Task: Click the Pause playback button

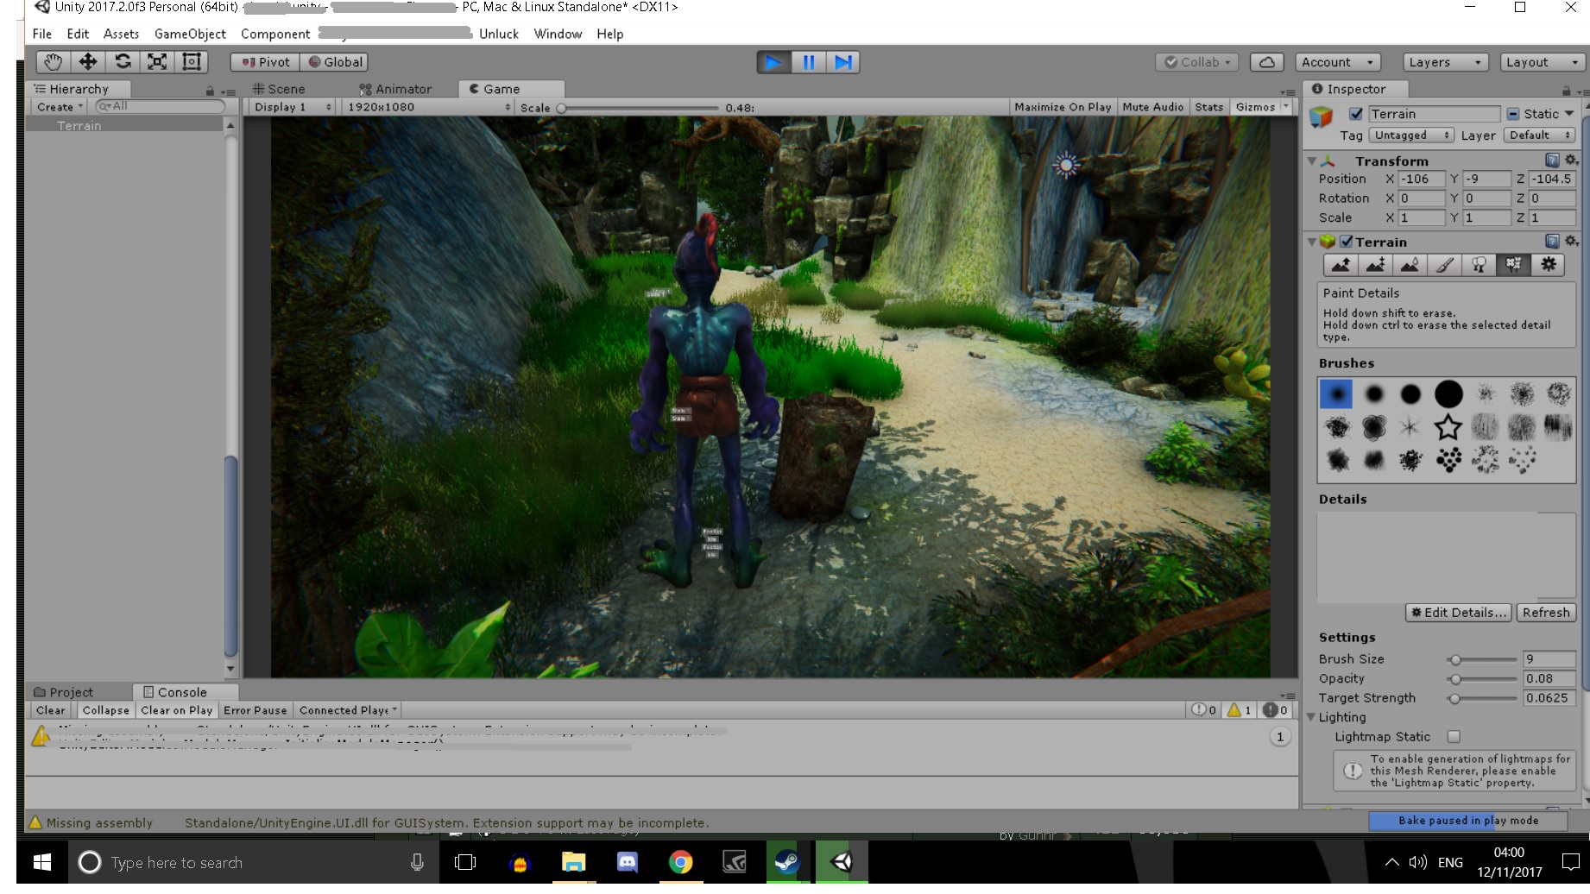Action: [x=808, y=62]
